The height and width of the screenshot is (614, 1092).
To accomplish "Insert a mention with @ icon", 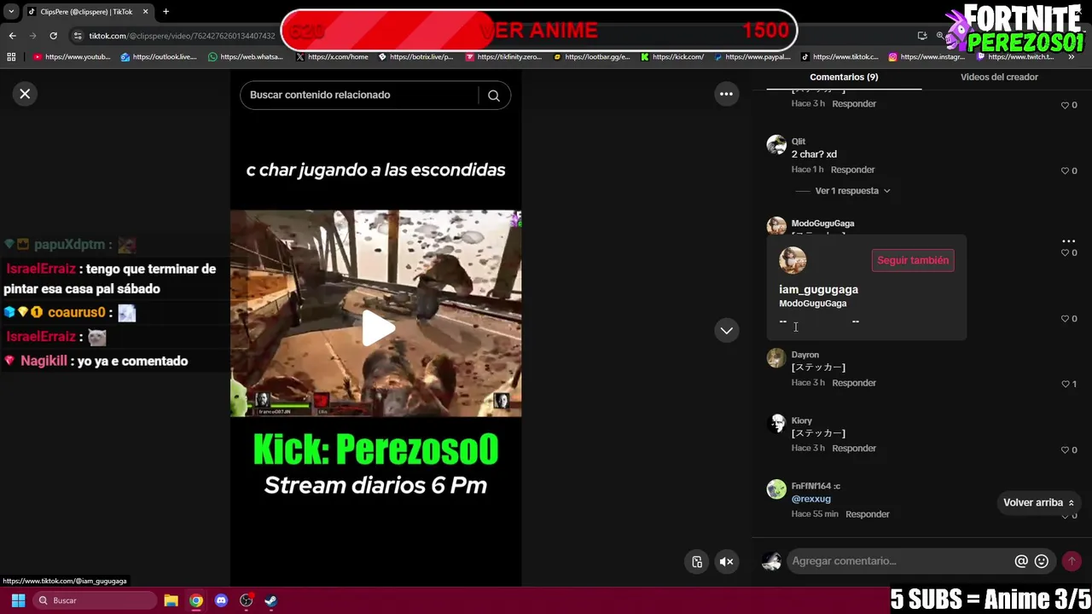I will [x=1020, y=561].
